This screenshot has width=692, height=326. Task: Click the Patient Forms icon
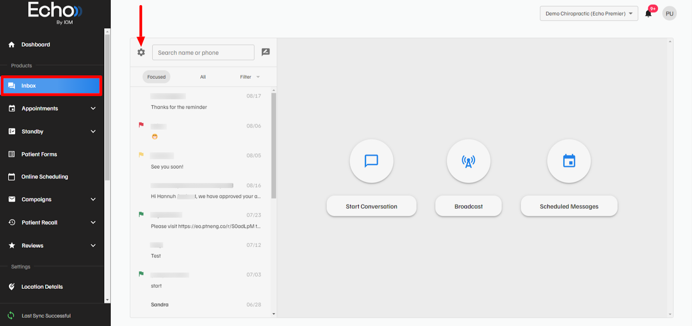tap(12, 154)
